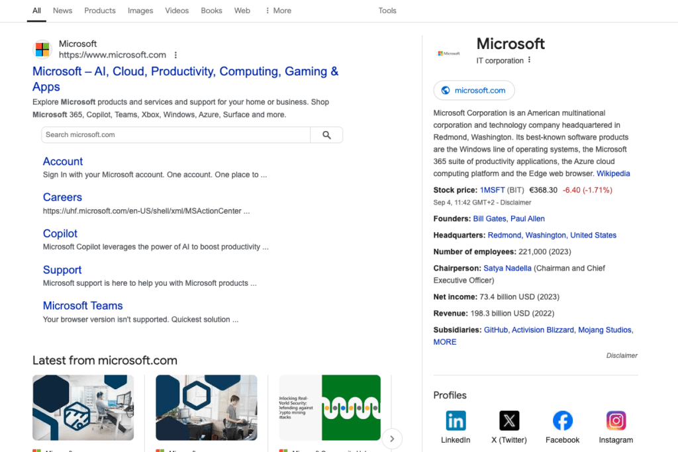This screenshot has width=678, height=452.
Task: Open Microsoft's Facebook profile icon
Action: pyautogui.click(x=563, y=420)
